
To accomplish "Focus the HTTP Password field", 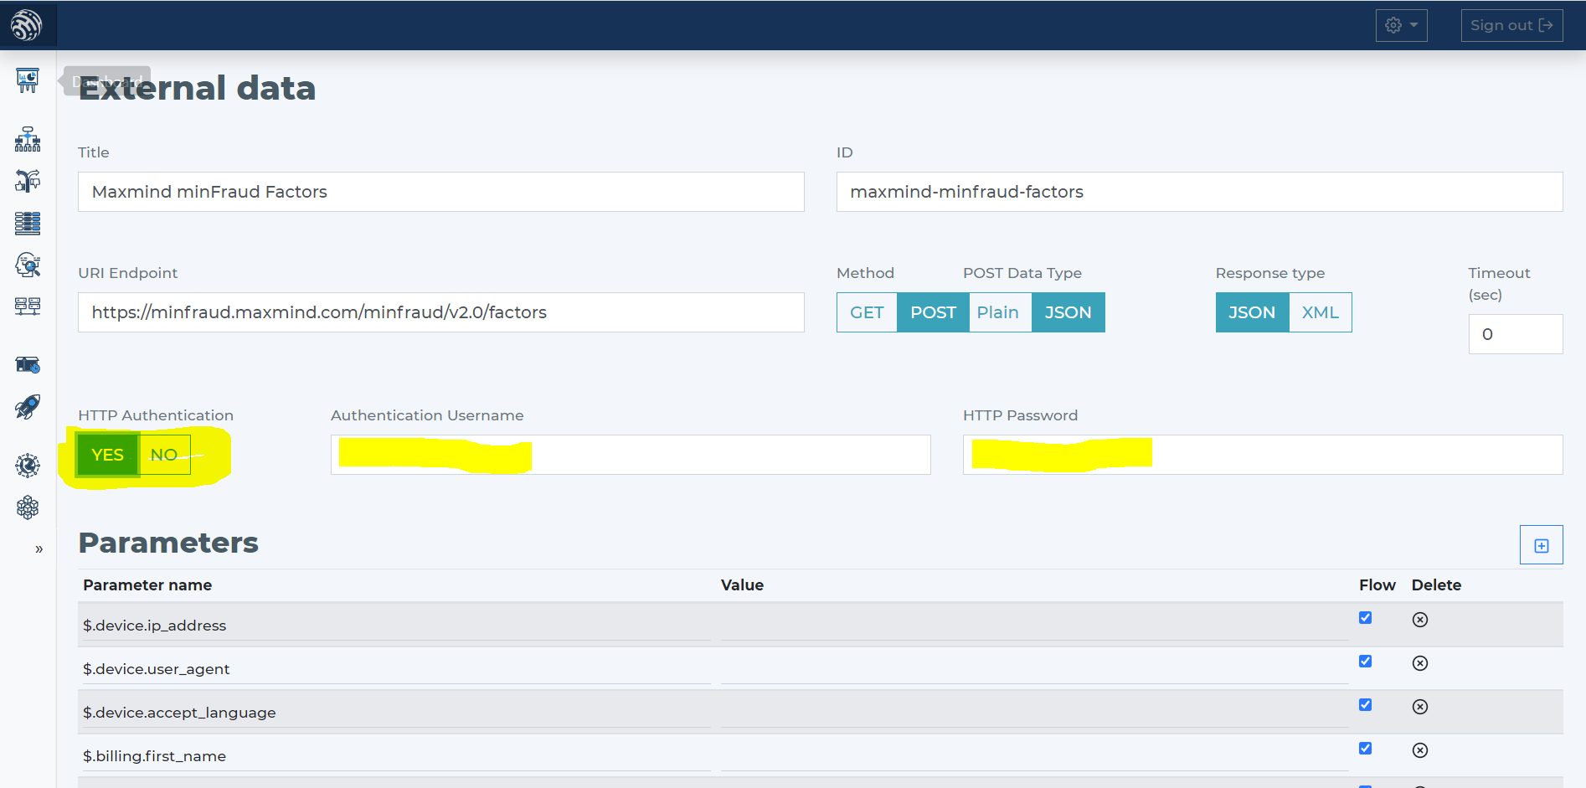I will click(x=1263, y=455).
